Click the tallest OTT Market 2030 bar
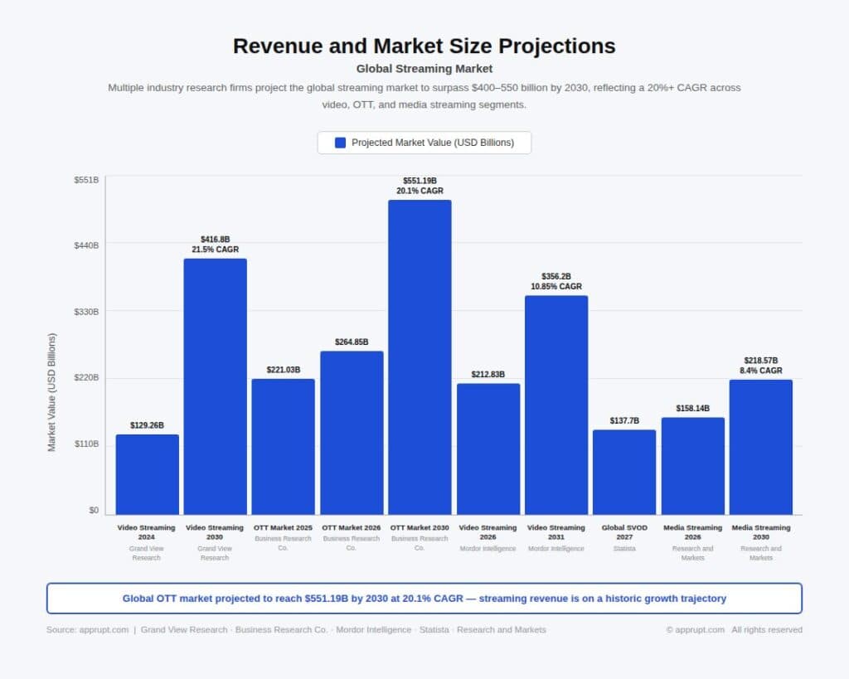Image resolution: width=849 pixels, height=679 pixels. point(420,357)
